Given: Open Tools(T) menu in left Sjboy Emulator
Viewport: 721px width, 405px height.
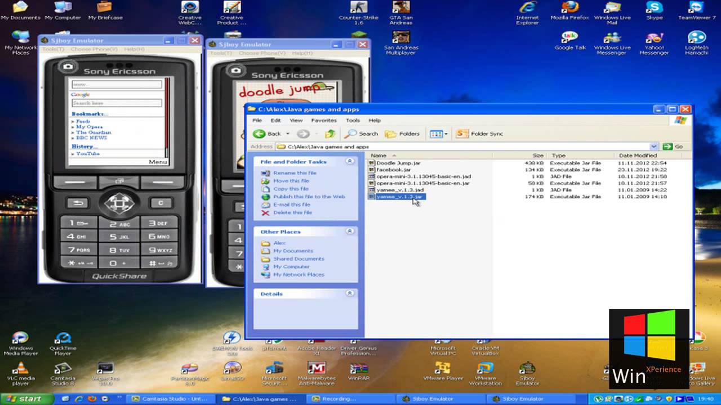Looking at the screenshot, I should 54,49.
